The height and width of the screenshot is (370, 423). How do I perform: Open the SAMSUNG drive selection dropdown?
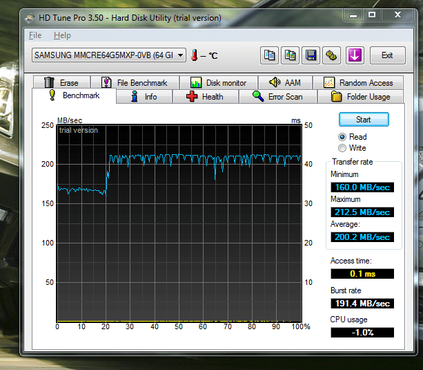click(109, 55)
